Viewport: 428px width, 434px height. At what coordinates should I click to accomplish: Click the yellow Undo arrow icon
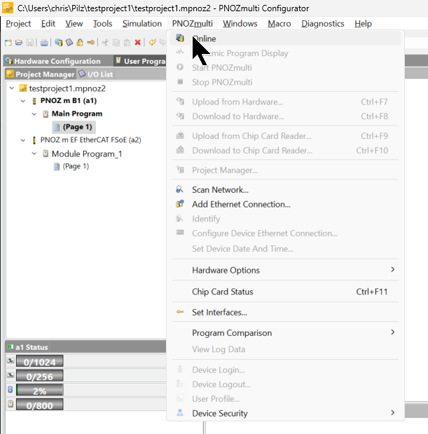point(152,42)
